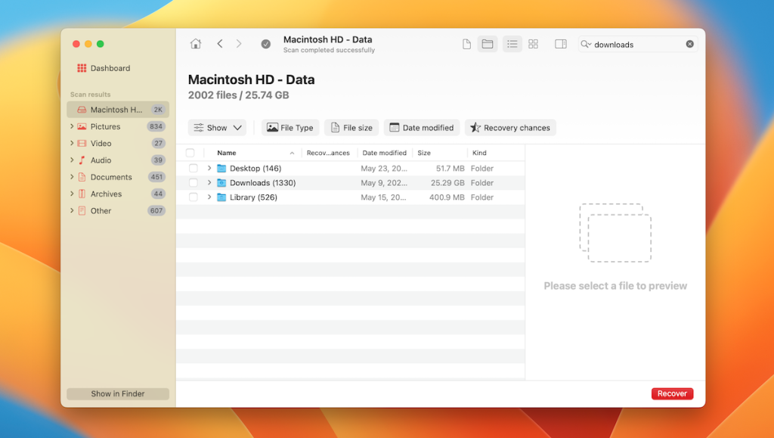Screen dimensions: 774x438
Task: Open the Date modified filter
Action: [x=422, y=127]
